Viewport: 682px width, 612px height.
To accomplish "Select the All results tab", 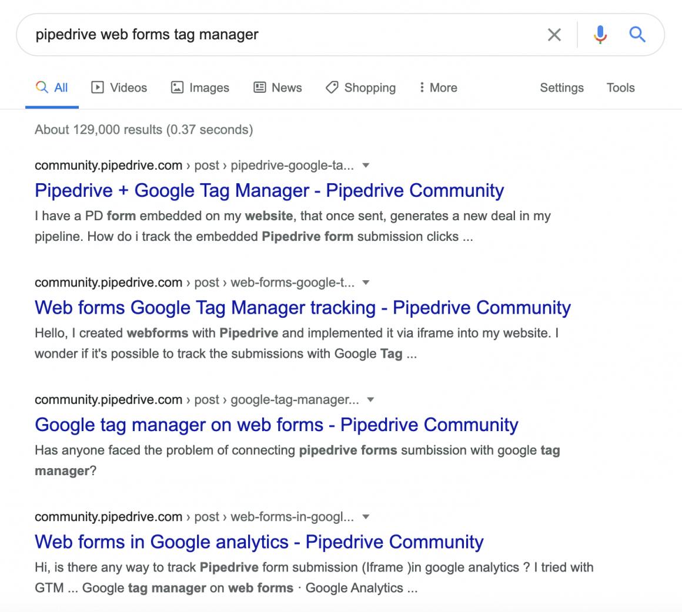I will [52, 88].
